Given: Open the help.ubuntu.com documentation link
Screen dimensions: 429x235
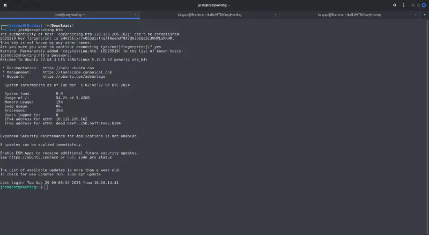Looking at the screenshot, I should point(69,68).
